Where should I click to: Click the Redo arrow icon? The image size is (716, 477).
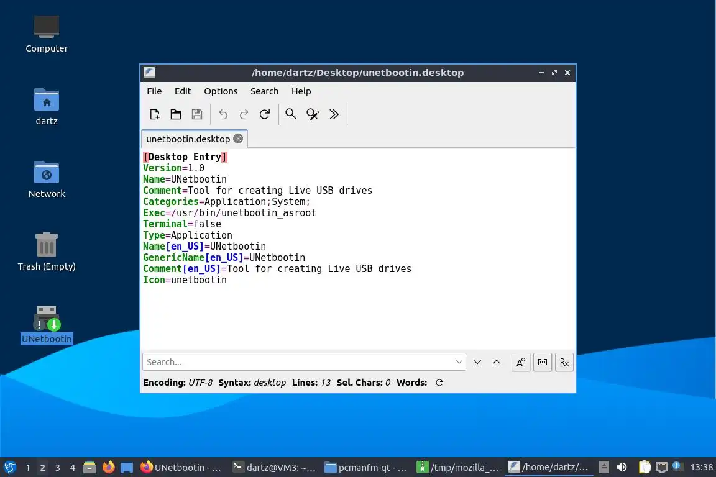click(x=244, y=114)
